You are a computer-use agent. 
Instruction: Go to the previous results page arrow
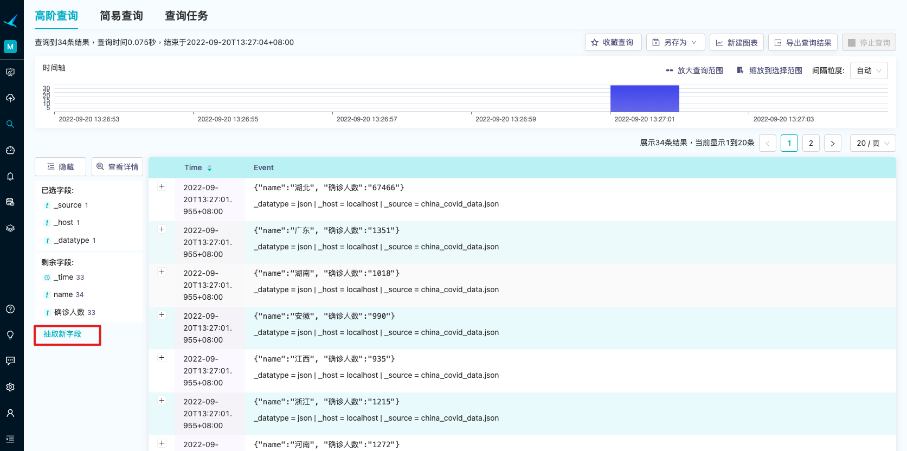click(x=768, y=143)
